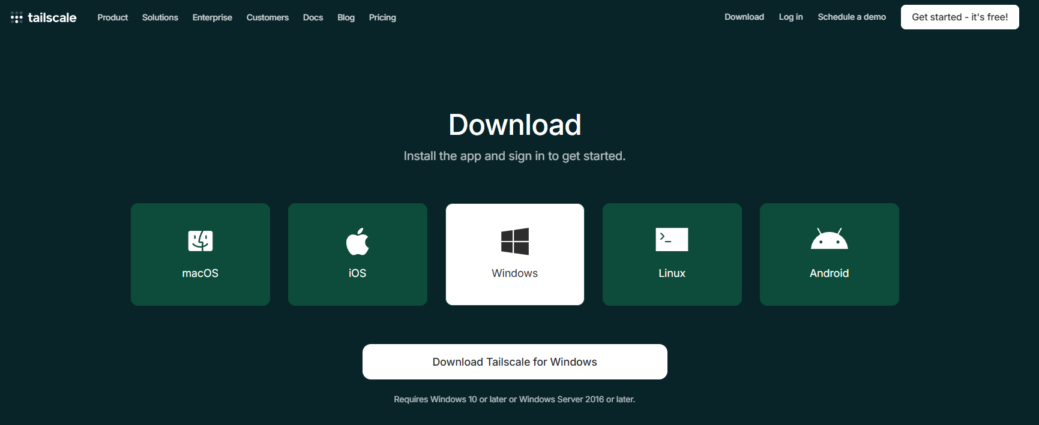Click Download Tailscale for Windows button
Image resolution: width=1039 pixels, height=425 pixels.
(515, 361)
